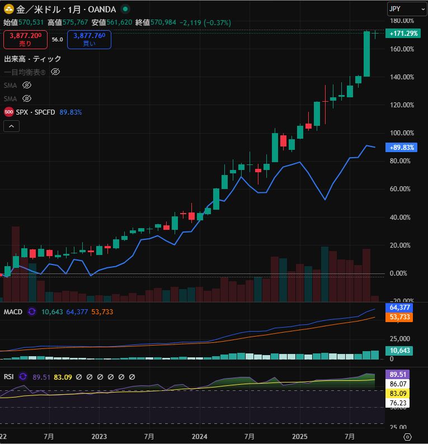Collapse the indicator legend with chevron button
The height and width of the screenshot is (444, 428).
point(11,126)
